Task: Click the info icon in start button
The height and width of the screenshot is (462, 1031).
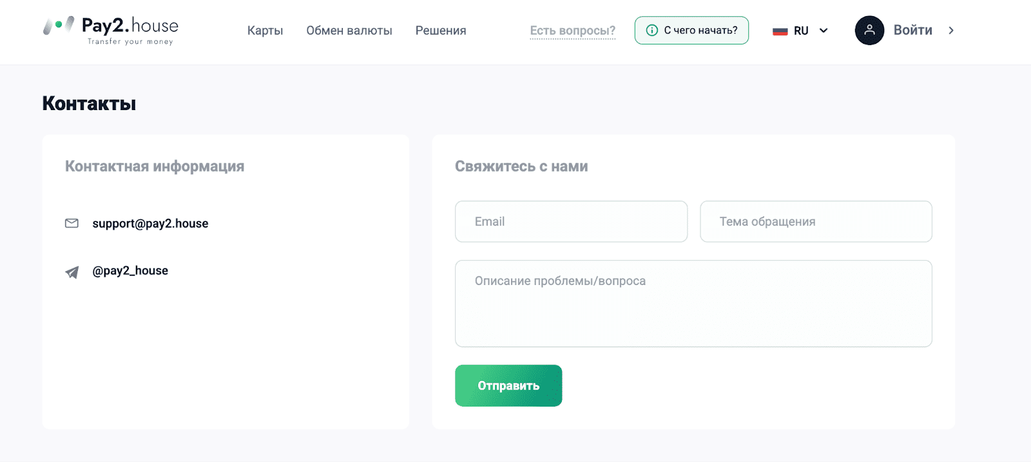Action: pos(652,30)
